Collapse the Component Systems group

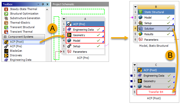tap(5, 37)
